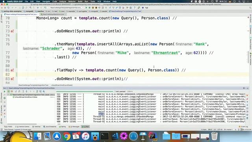Rerun tests with the Run panel play icon
The width and height of the screenshot is (252, 142).
[4, 92]
